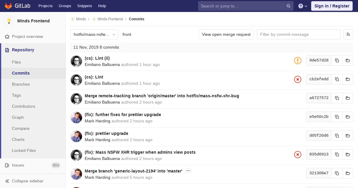
Task: Click View open merge request
Action: coord(226,34)
